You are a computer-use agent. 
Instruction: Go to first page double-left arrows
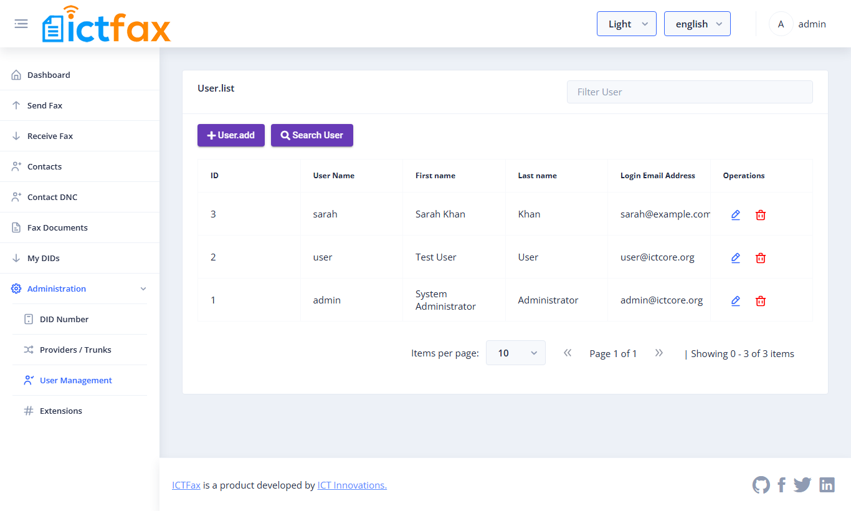pos(568,353)
